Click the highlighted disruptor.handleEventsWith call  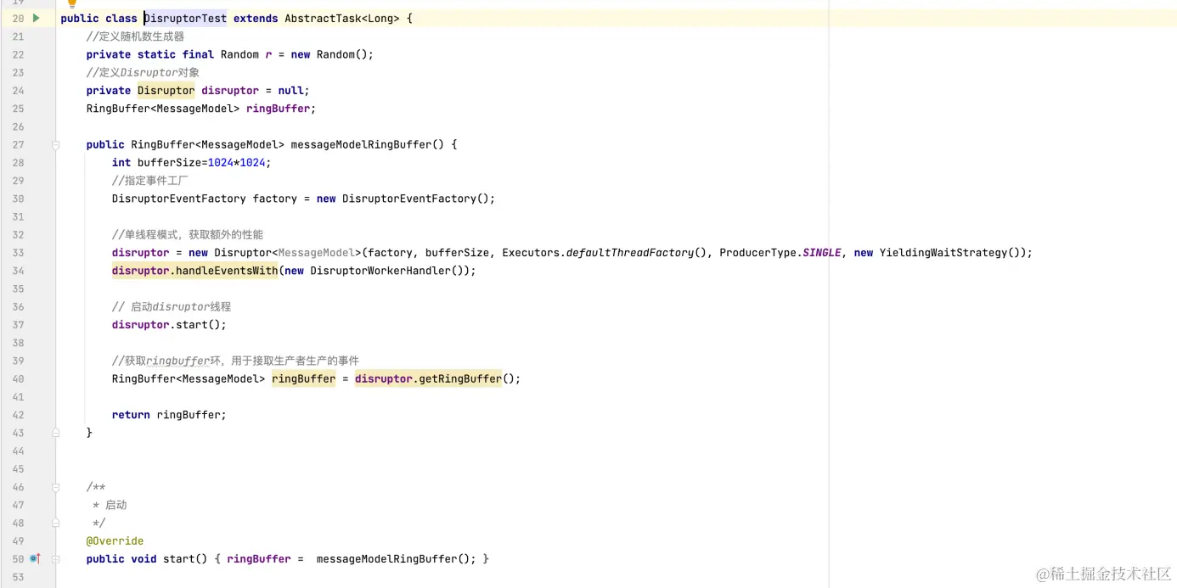[194, 271]
